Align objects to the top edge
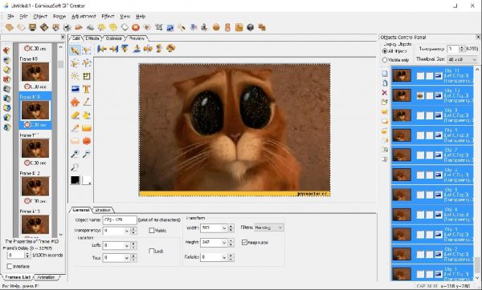The width and height of the screenshot is (482, 290). coord(125,48)
